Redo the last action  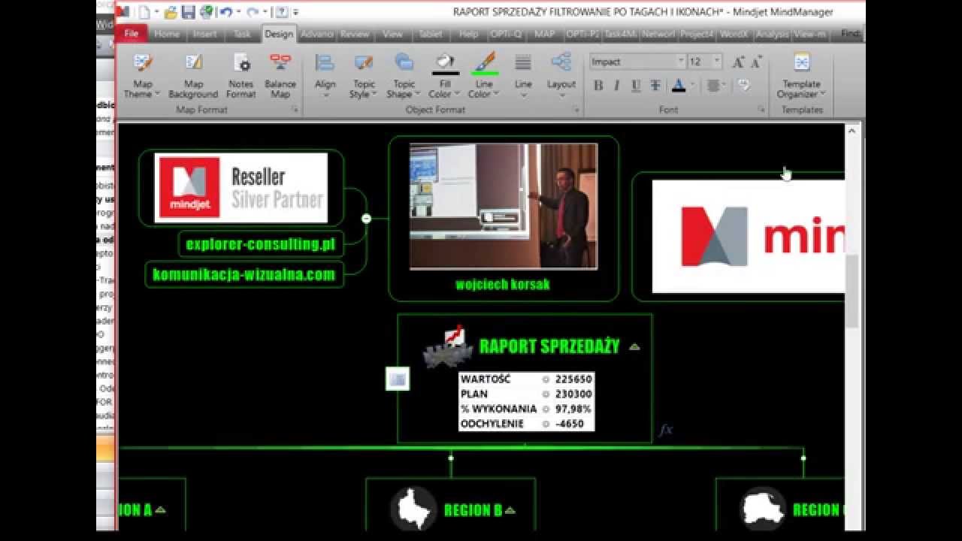click(253, 12)
